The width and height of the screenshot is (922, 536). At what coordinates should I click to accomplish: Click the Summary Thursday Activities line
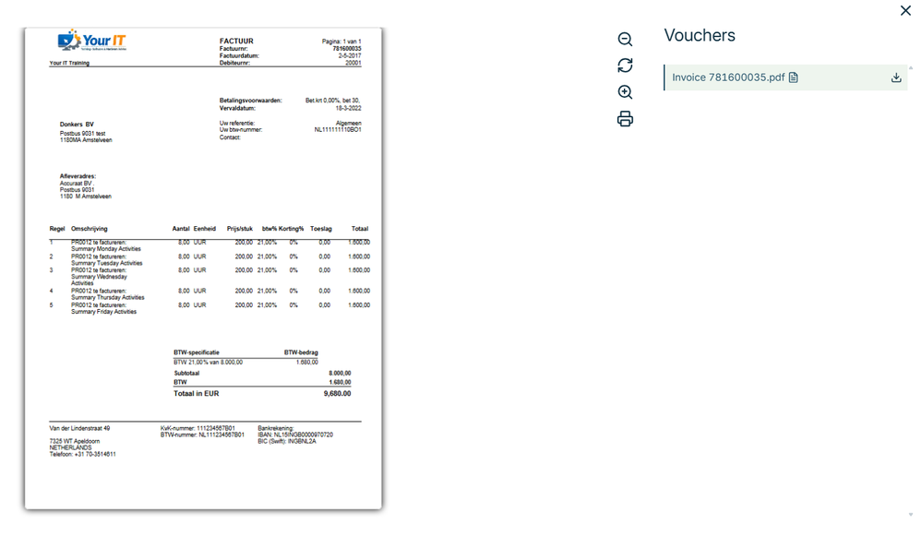click(108, 297)
